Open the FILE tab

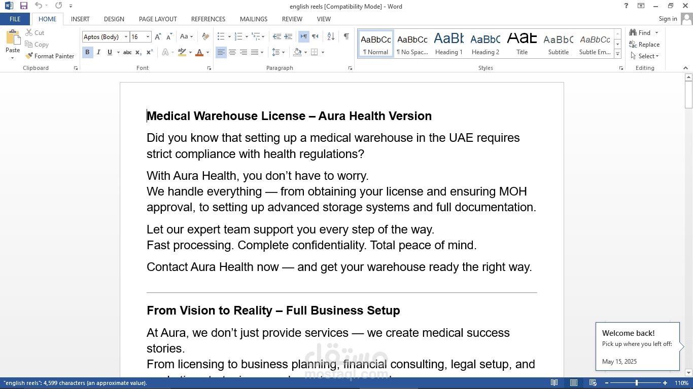(15, 19)
